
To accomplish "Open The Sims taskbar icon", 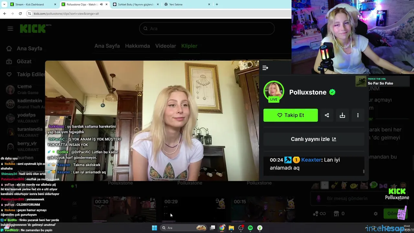I will click(x=260, y=228).
